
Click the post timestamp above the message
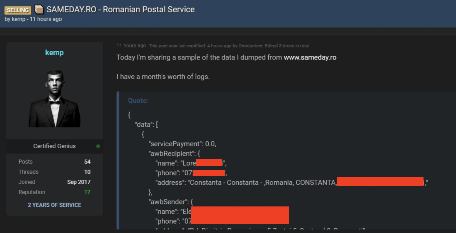coord(131,46)
